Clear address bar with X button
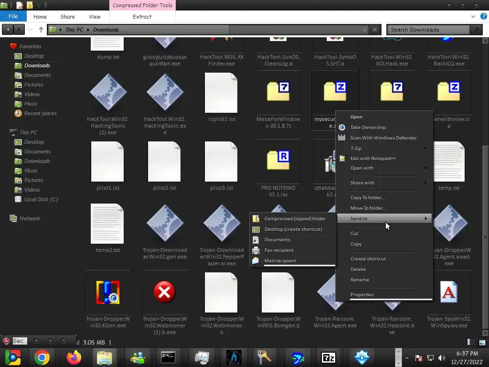This screenshot has height=367, width=489. click(375, 30)
